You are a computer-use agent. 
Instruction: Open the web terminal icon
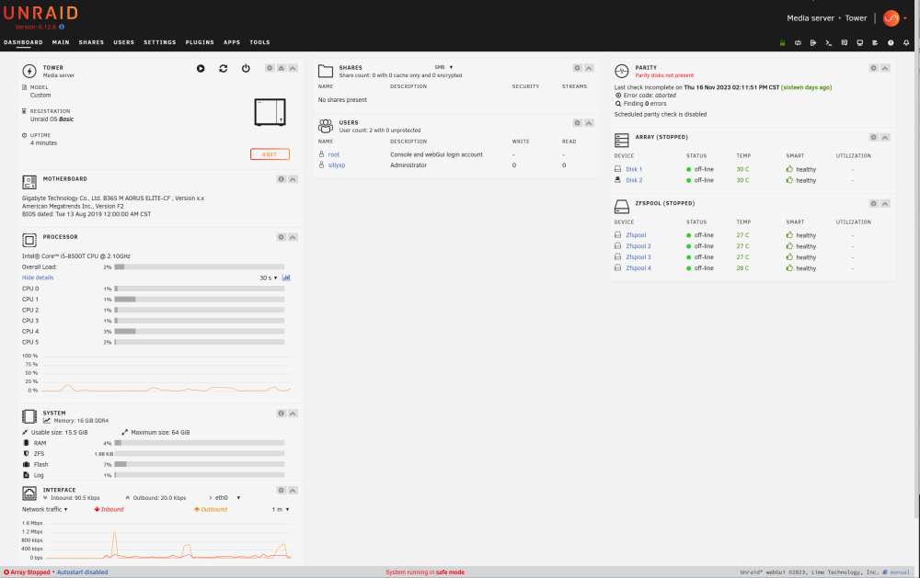829,43
